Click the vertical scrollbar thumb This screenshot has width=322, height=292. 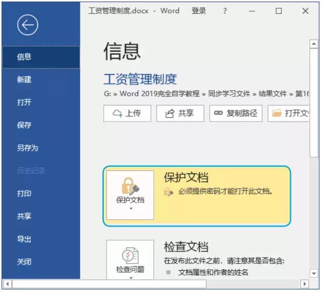coord(314,103)
